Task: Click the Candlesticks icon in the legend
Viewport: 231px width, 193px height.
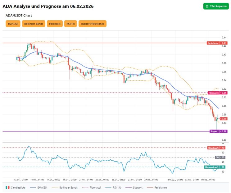Action: click(x=7, y=187)
